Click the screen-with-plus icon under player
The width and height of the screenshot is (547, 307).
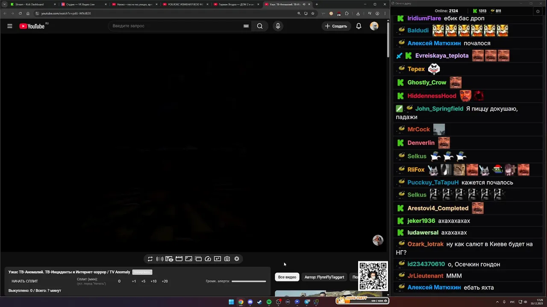pos(218,259)
